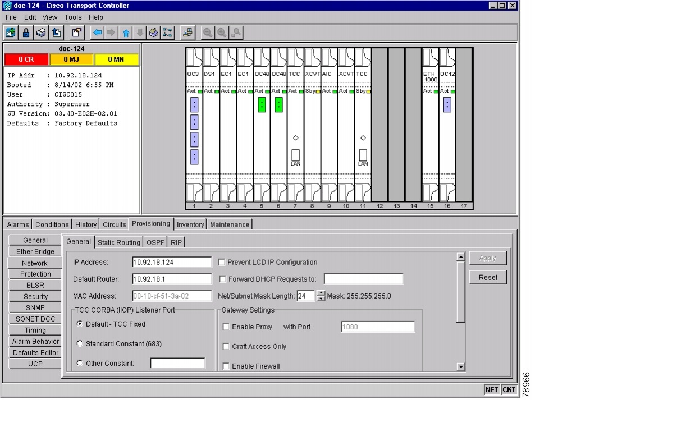
Task: Click the blue back arrow icon
Action: (98, 33)
